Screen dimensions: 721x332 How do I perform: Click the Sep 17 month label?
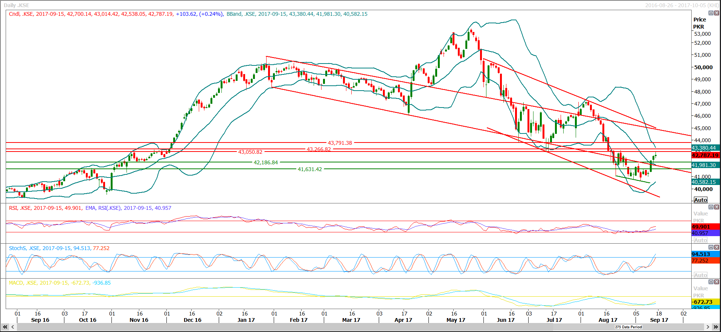659,320
